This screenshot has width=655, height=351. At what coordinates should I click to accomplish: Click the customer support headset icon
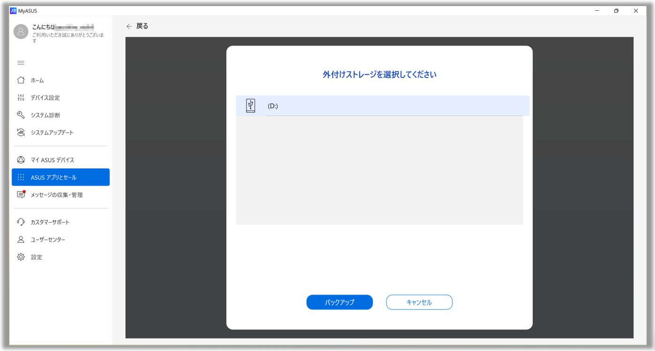coord(21,222)
